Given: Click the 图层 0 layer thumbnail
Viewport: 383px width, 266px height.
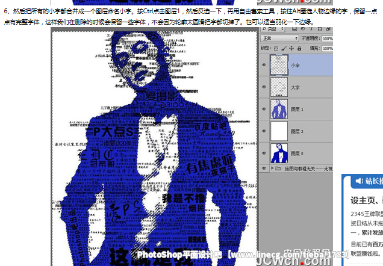Looking at the screenshot, I should (x=279, y=153).
